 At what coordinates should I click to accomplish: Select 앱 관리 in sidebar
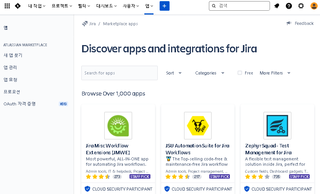pos(10,67)
